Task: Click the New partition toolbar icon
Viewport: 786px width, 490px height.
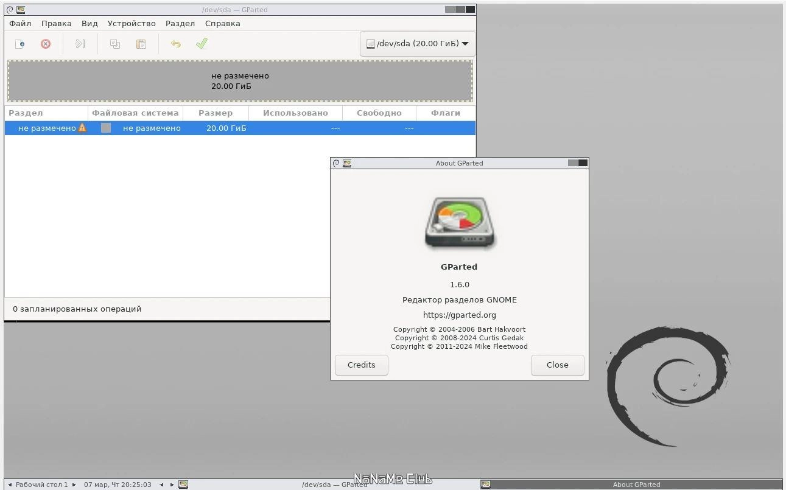Action: pos(20,44)
